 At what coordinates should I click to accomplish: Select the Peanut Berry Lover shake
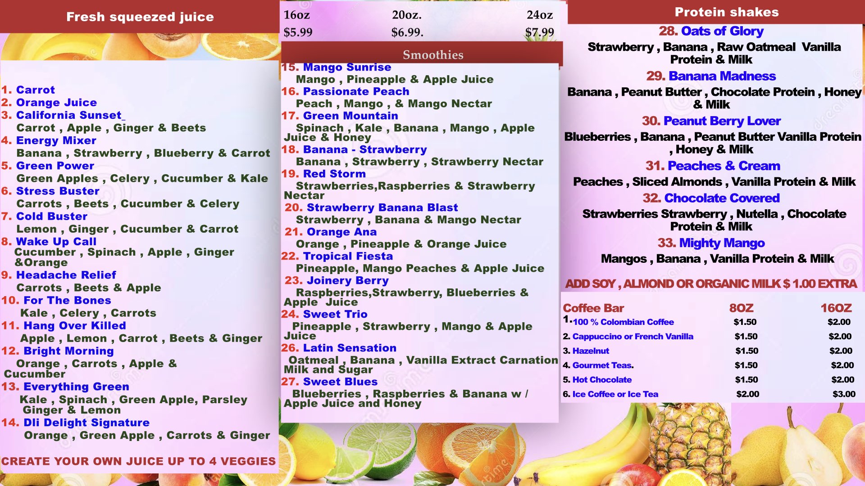(721, 121)
